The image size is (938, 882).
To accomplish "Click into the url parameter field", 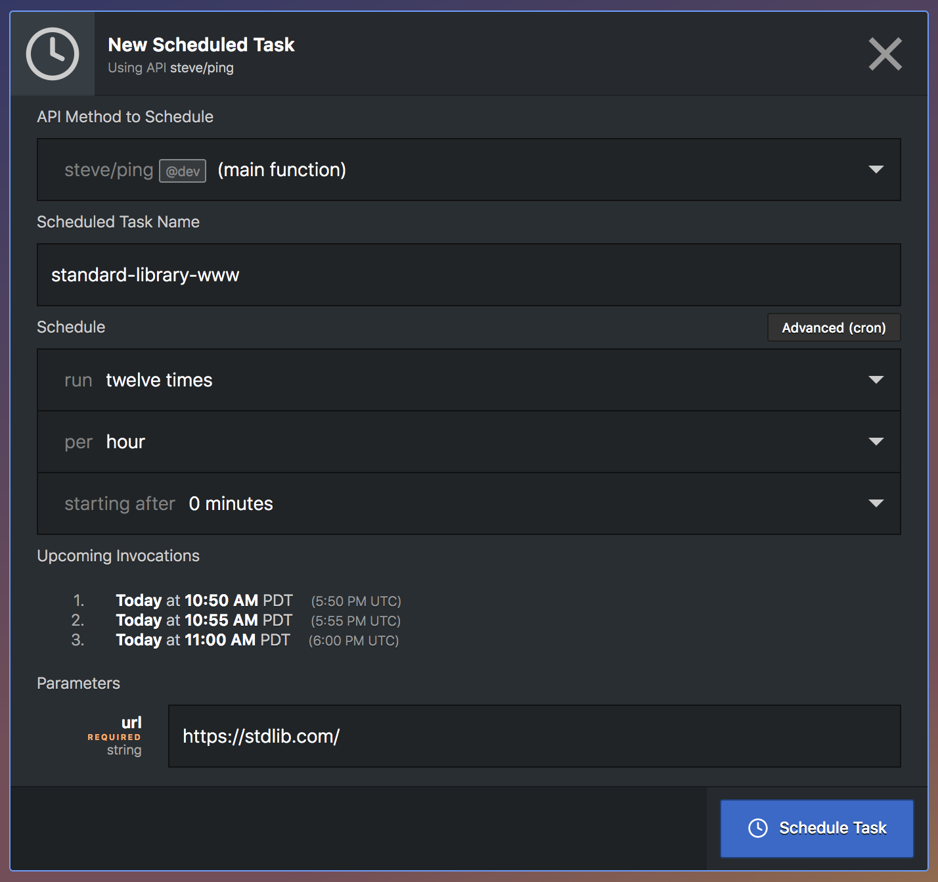I will (x=534, y=736).
